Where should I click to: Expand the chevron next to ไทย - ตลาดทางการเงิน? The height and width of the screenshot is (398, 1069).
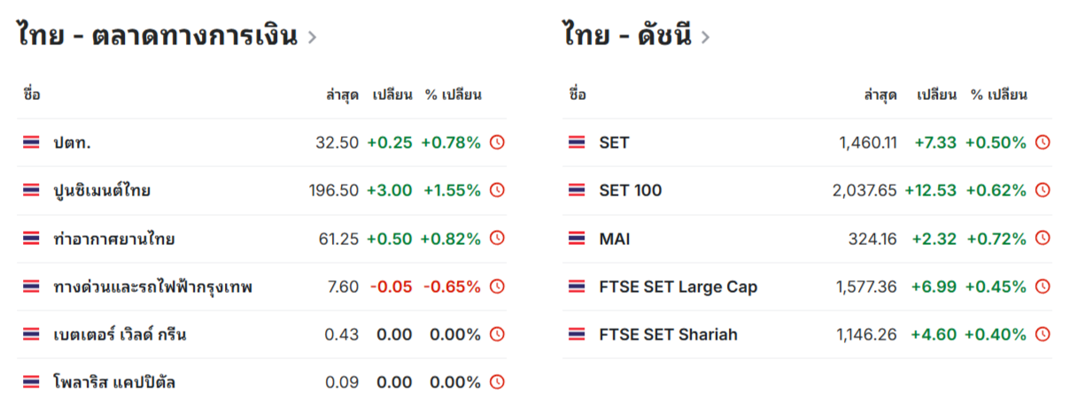[312, 37]
